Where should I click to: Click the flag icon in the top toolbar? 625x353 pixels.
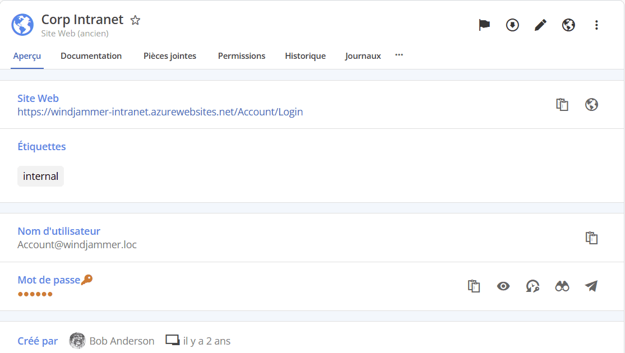(484, 25)
